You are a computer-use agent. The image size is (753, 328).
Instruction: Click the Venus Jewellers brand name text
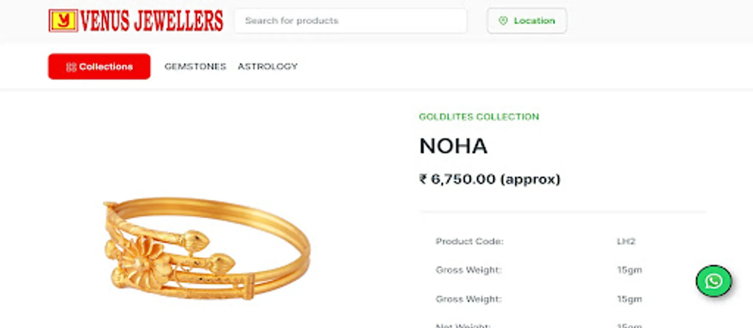point(151,21)
